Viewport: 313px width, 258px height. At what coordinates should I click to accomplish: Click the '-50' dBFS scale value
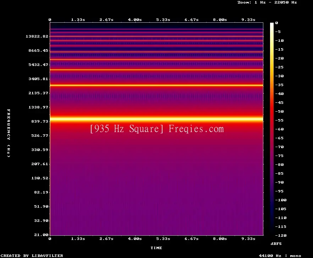279,111
